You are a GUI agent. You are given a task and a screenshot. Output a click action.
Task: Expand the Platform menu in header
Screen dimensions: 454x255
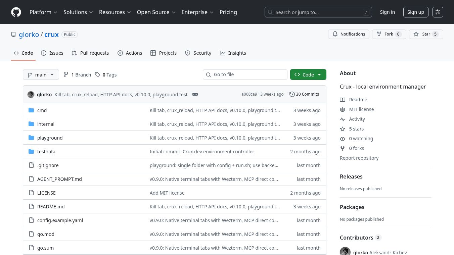point(43,12)
